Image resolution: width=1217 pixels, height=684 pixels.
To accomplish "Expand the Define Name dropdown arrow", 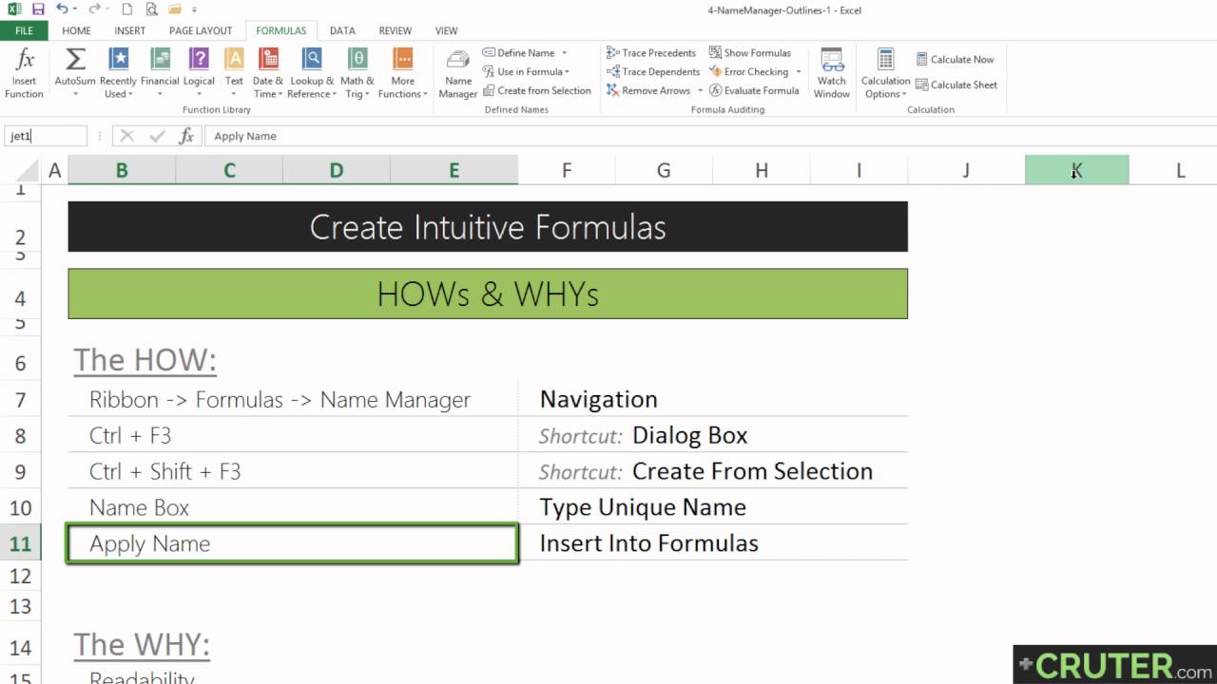I will click(564, 53).
